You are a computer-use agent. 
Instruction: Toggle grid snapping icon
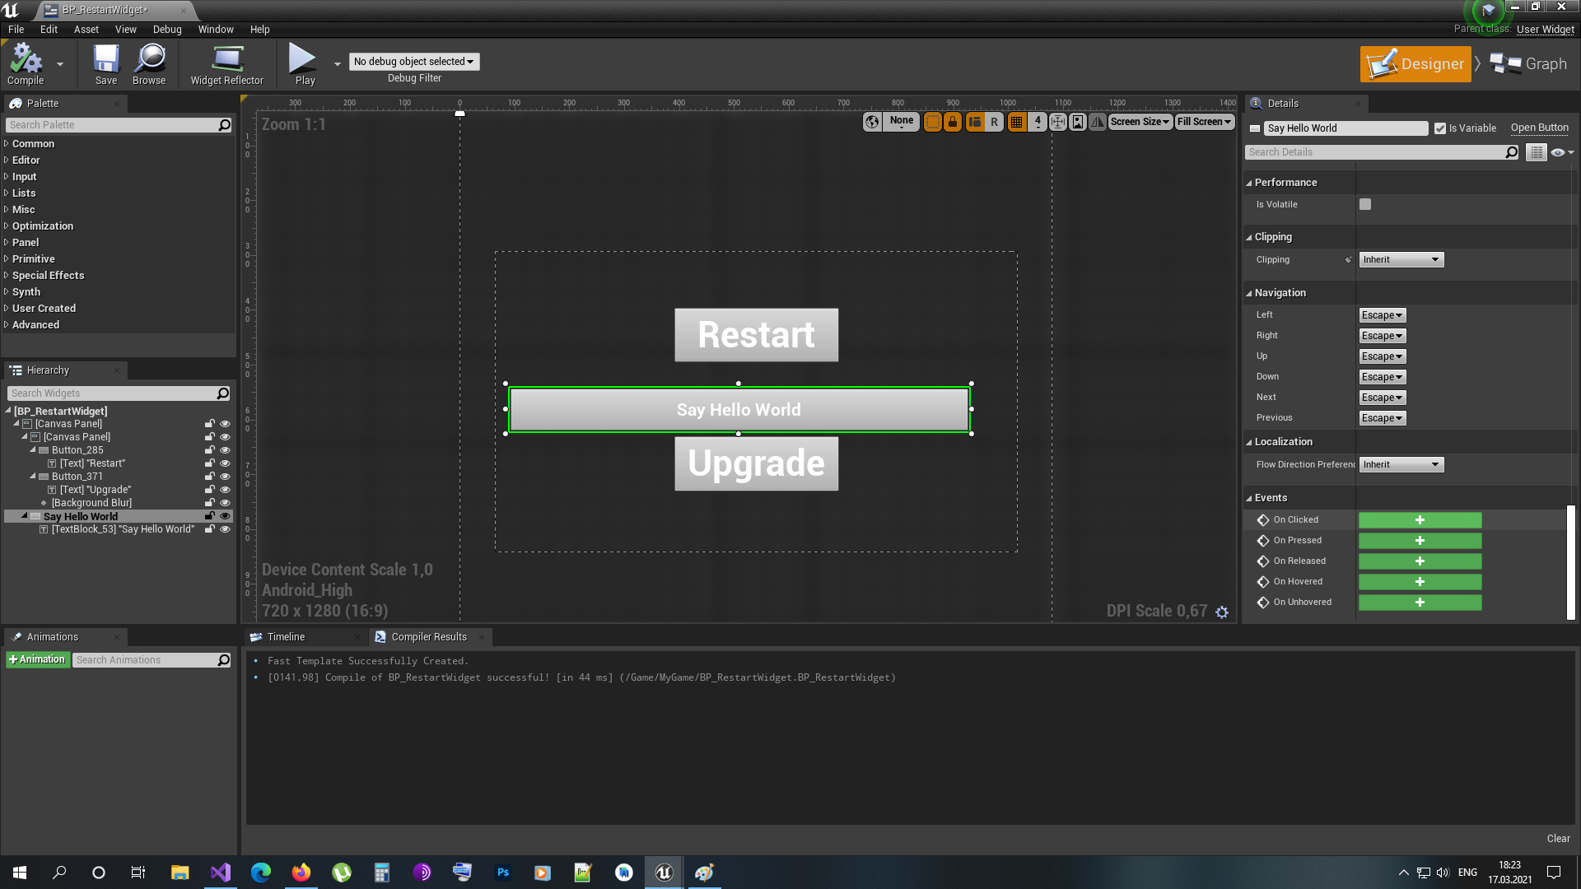point(1017,122)
